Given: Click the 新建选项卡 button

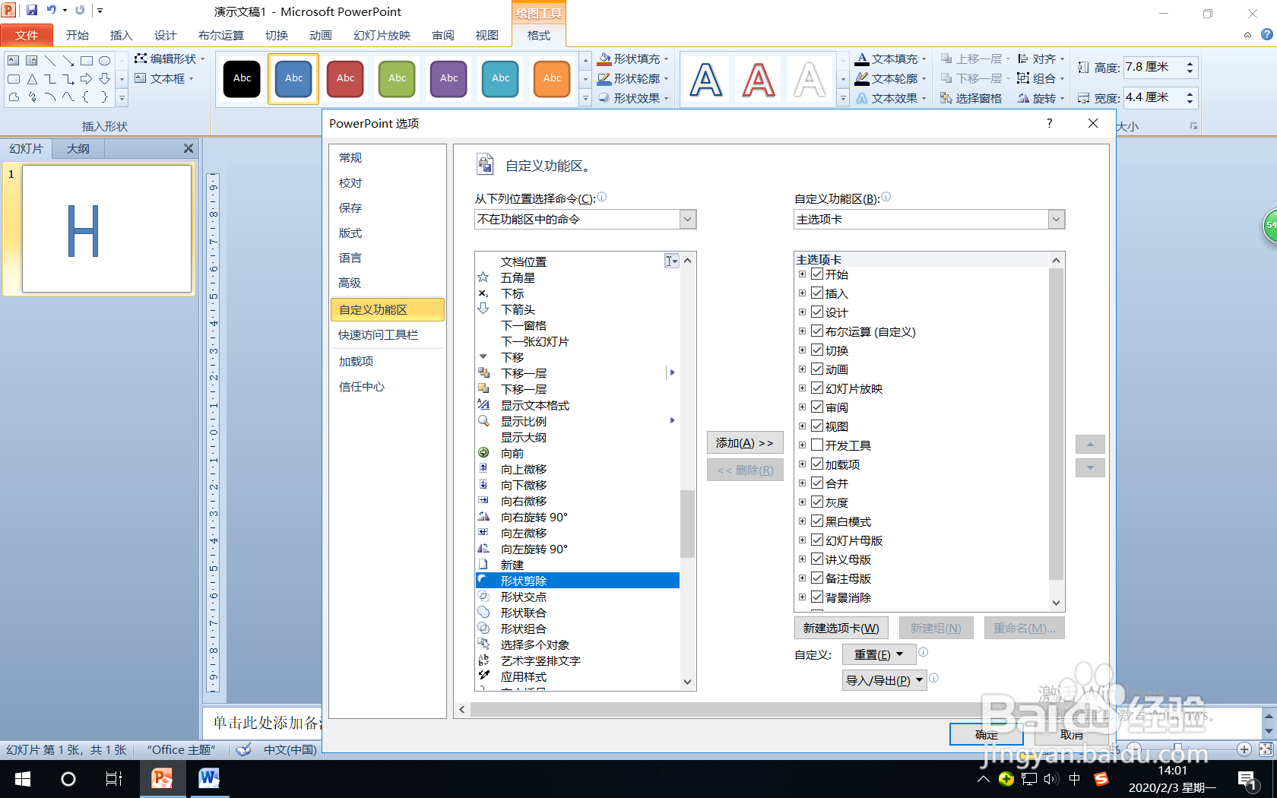Looking at the screenshot, I should click(x=840, y=628).
